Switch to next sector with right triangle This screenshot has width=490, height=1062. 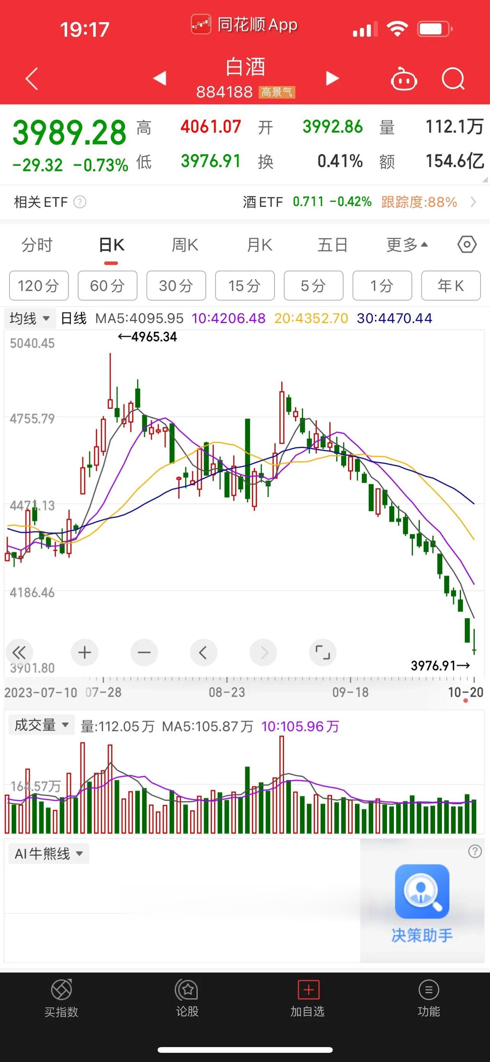332,78
